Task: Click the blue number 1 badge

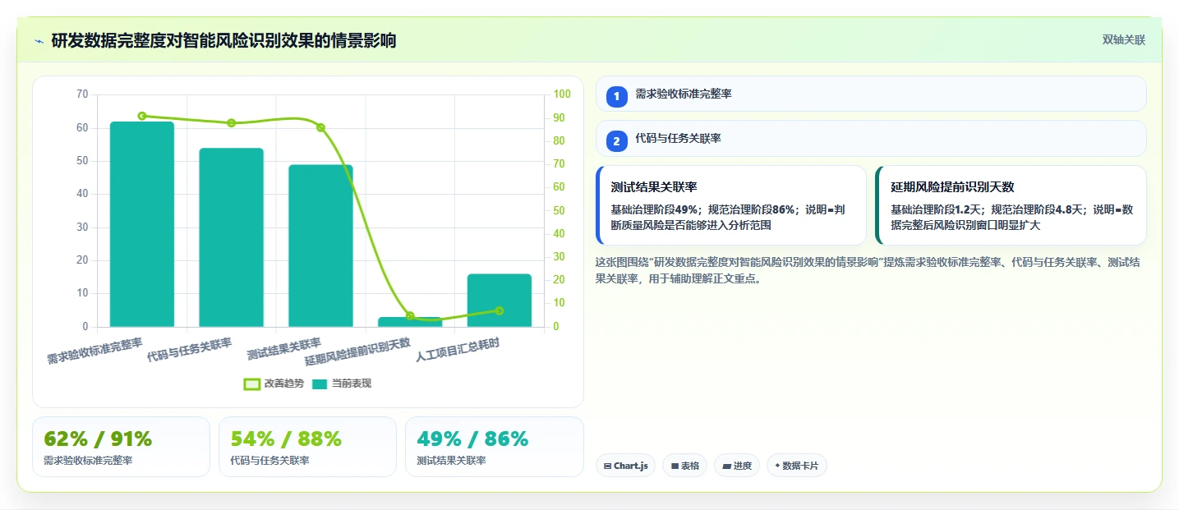Action: click(x=616, y=96)
